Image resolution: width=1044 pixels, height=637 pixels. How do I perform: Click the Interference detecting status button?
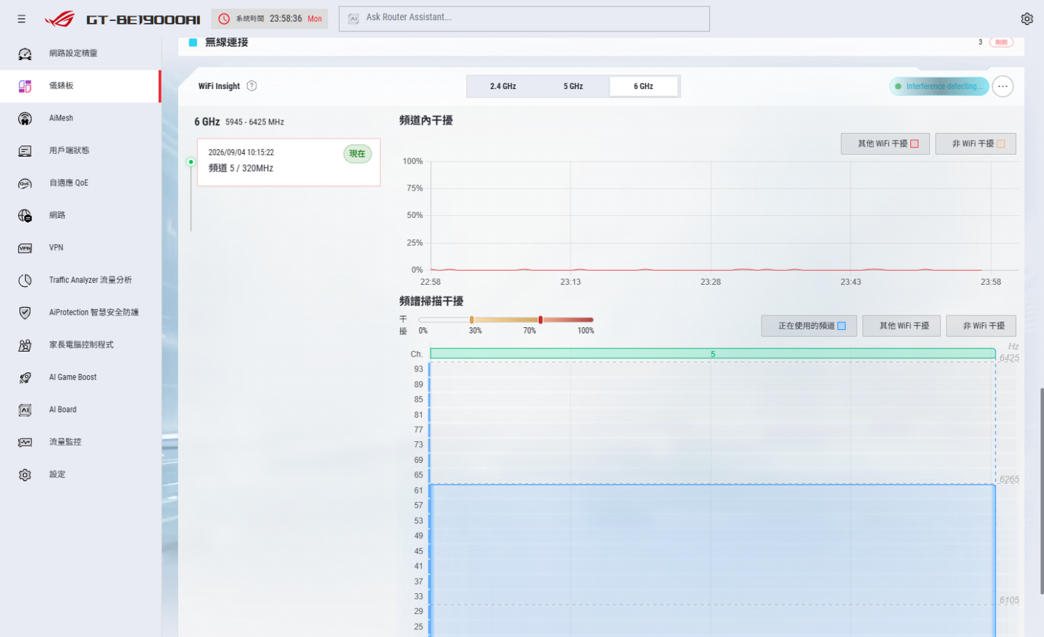(x=939, y=86)
